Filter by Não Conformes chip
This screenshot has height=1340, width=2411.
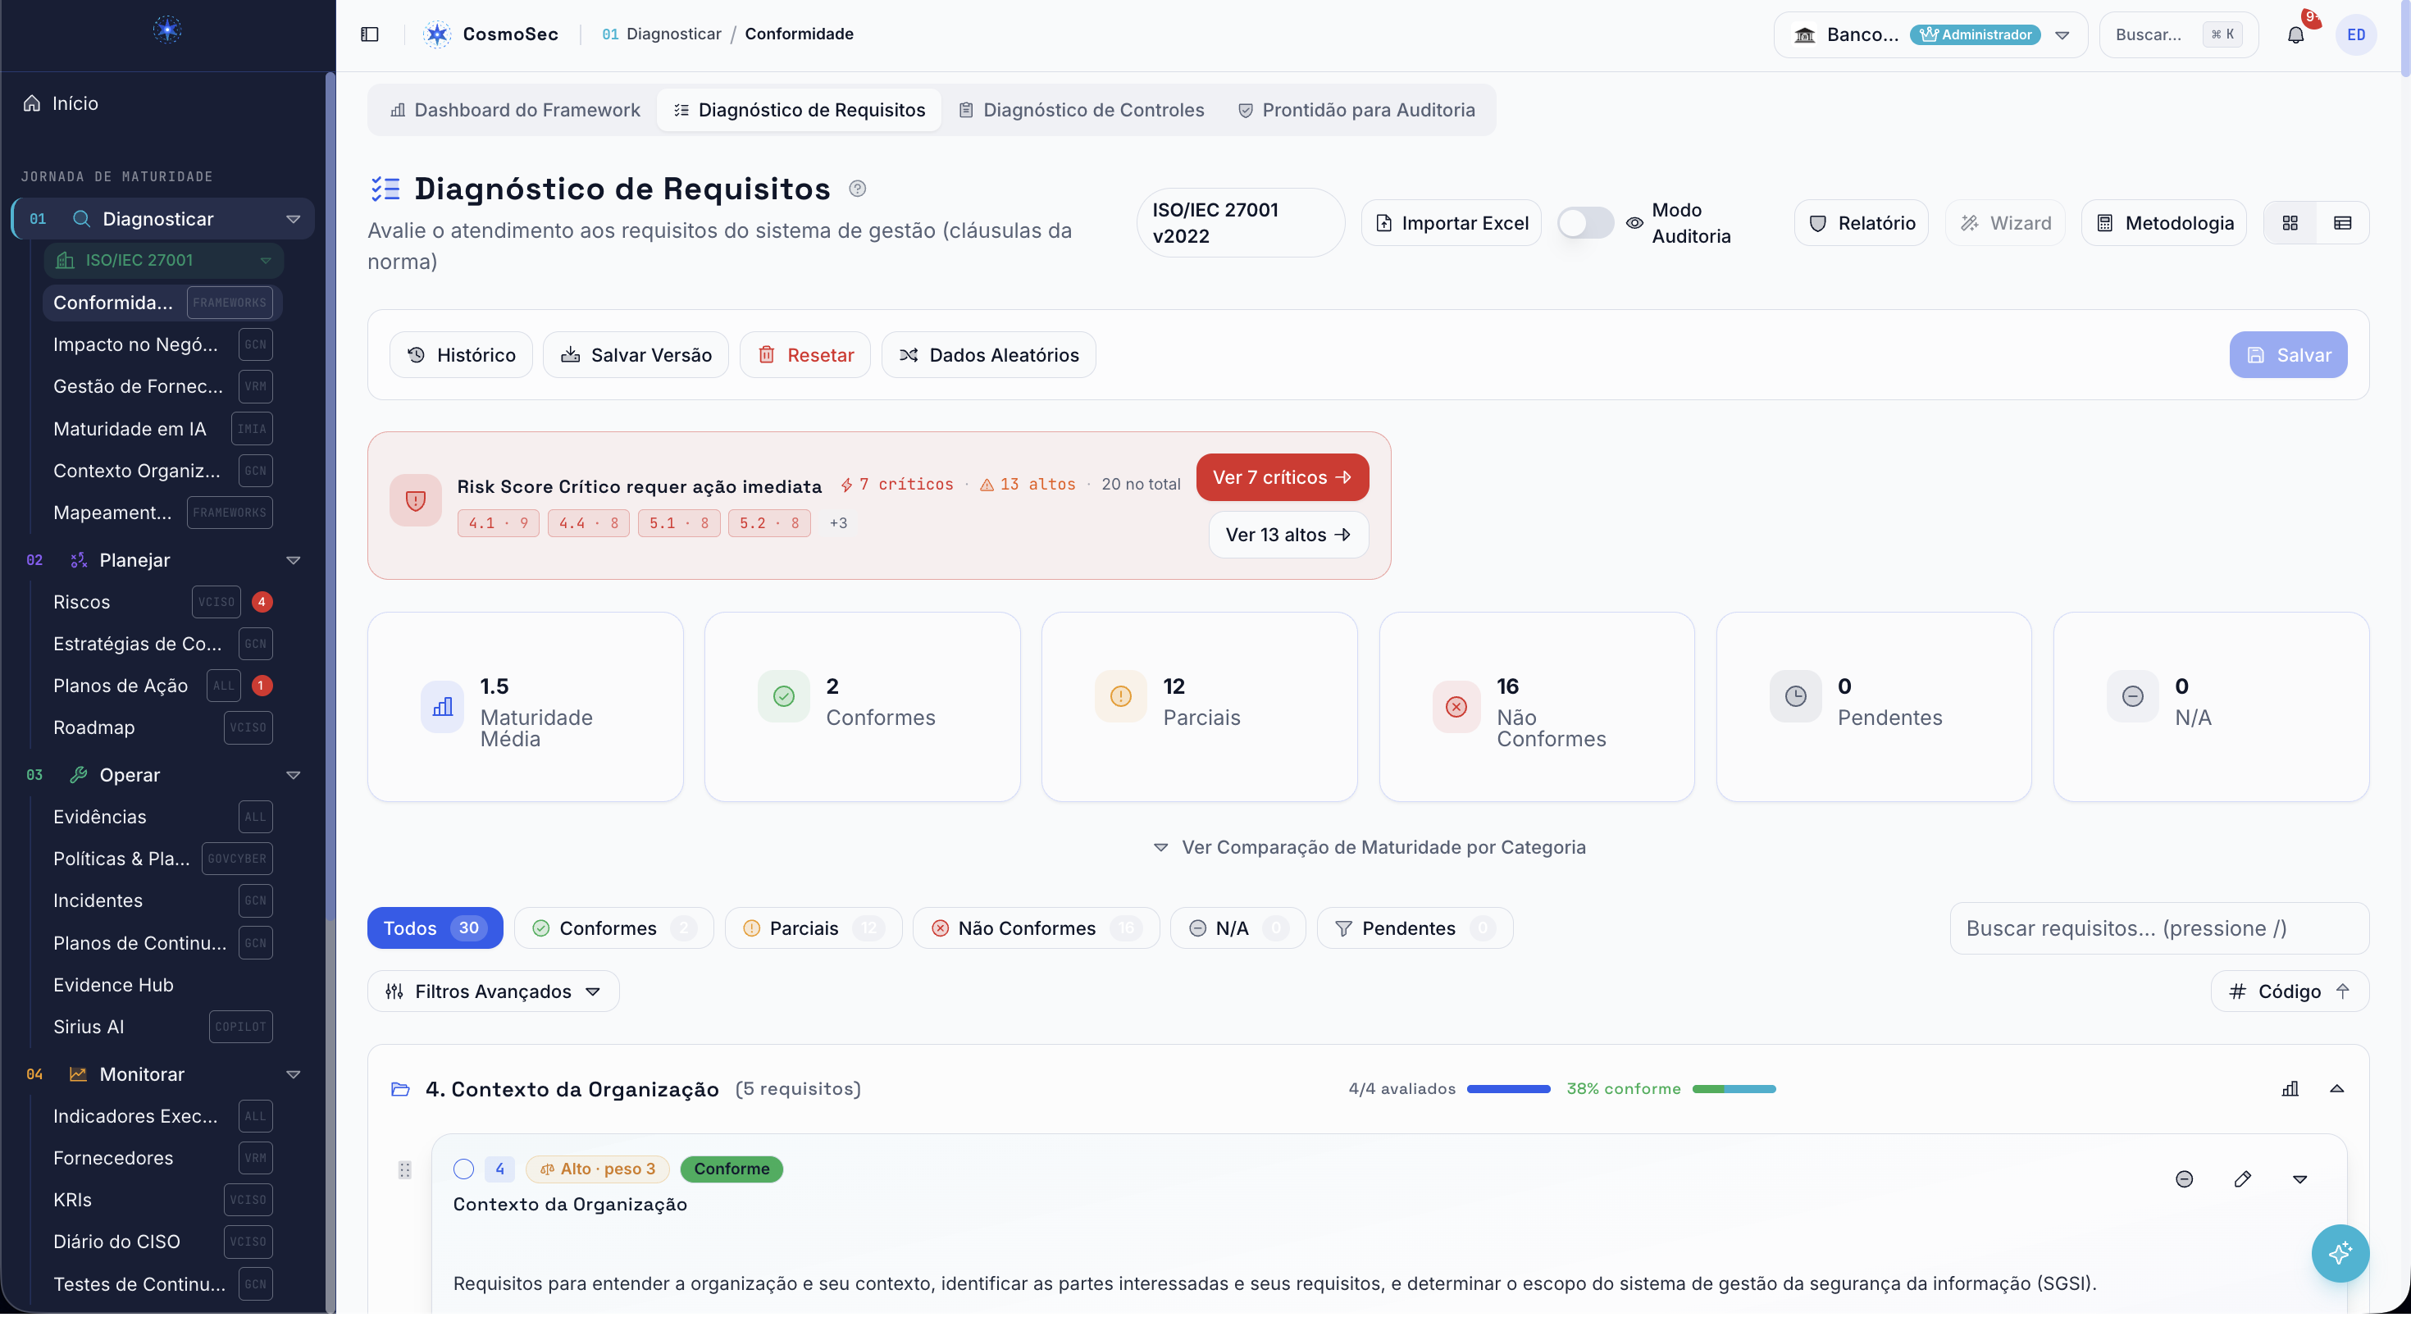point(1035,928)
